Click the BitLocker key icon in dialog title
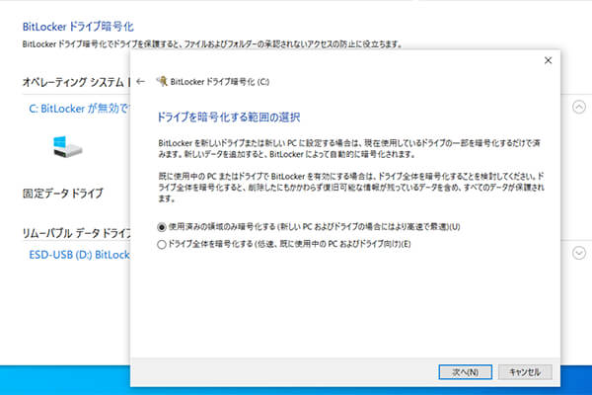 point(163,81)
